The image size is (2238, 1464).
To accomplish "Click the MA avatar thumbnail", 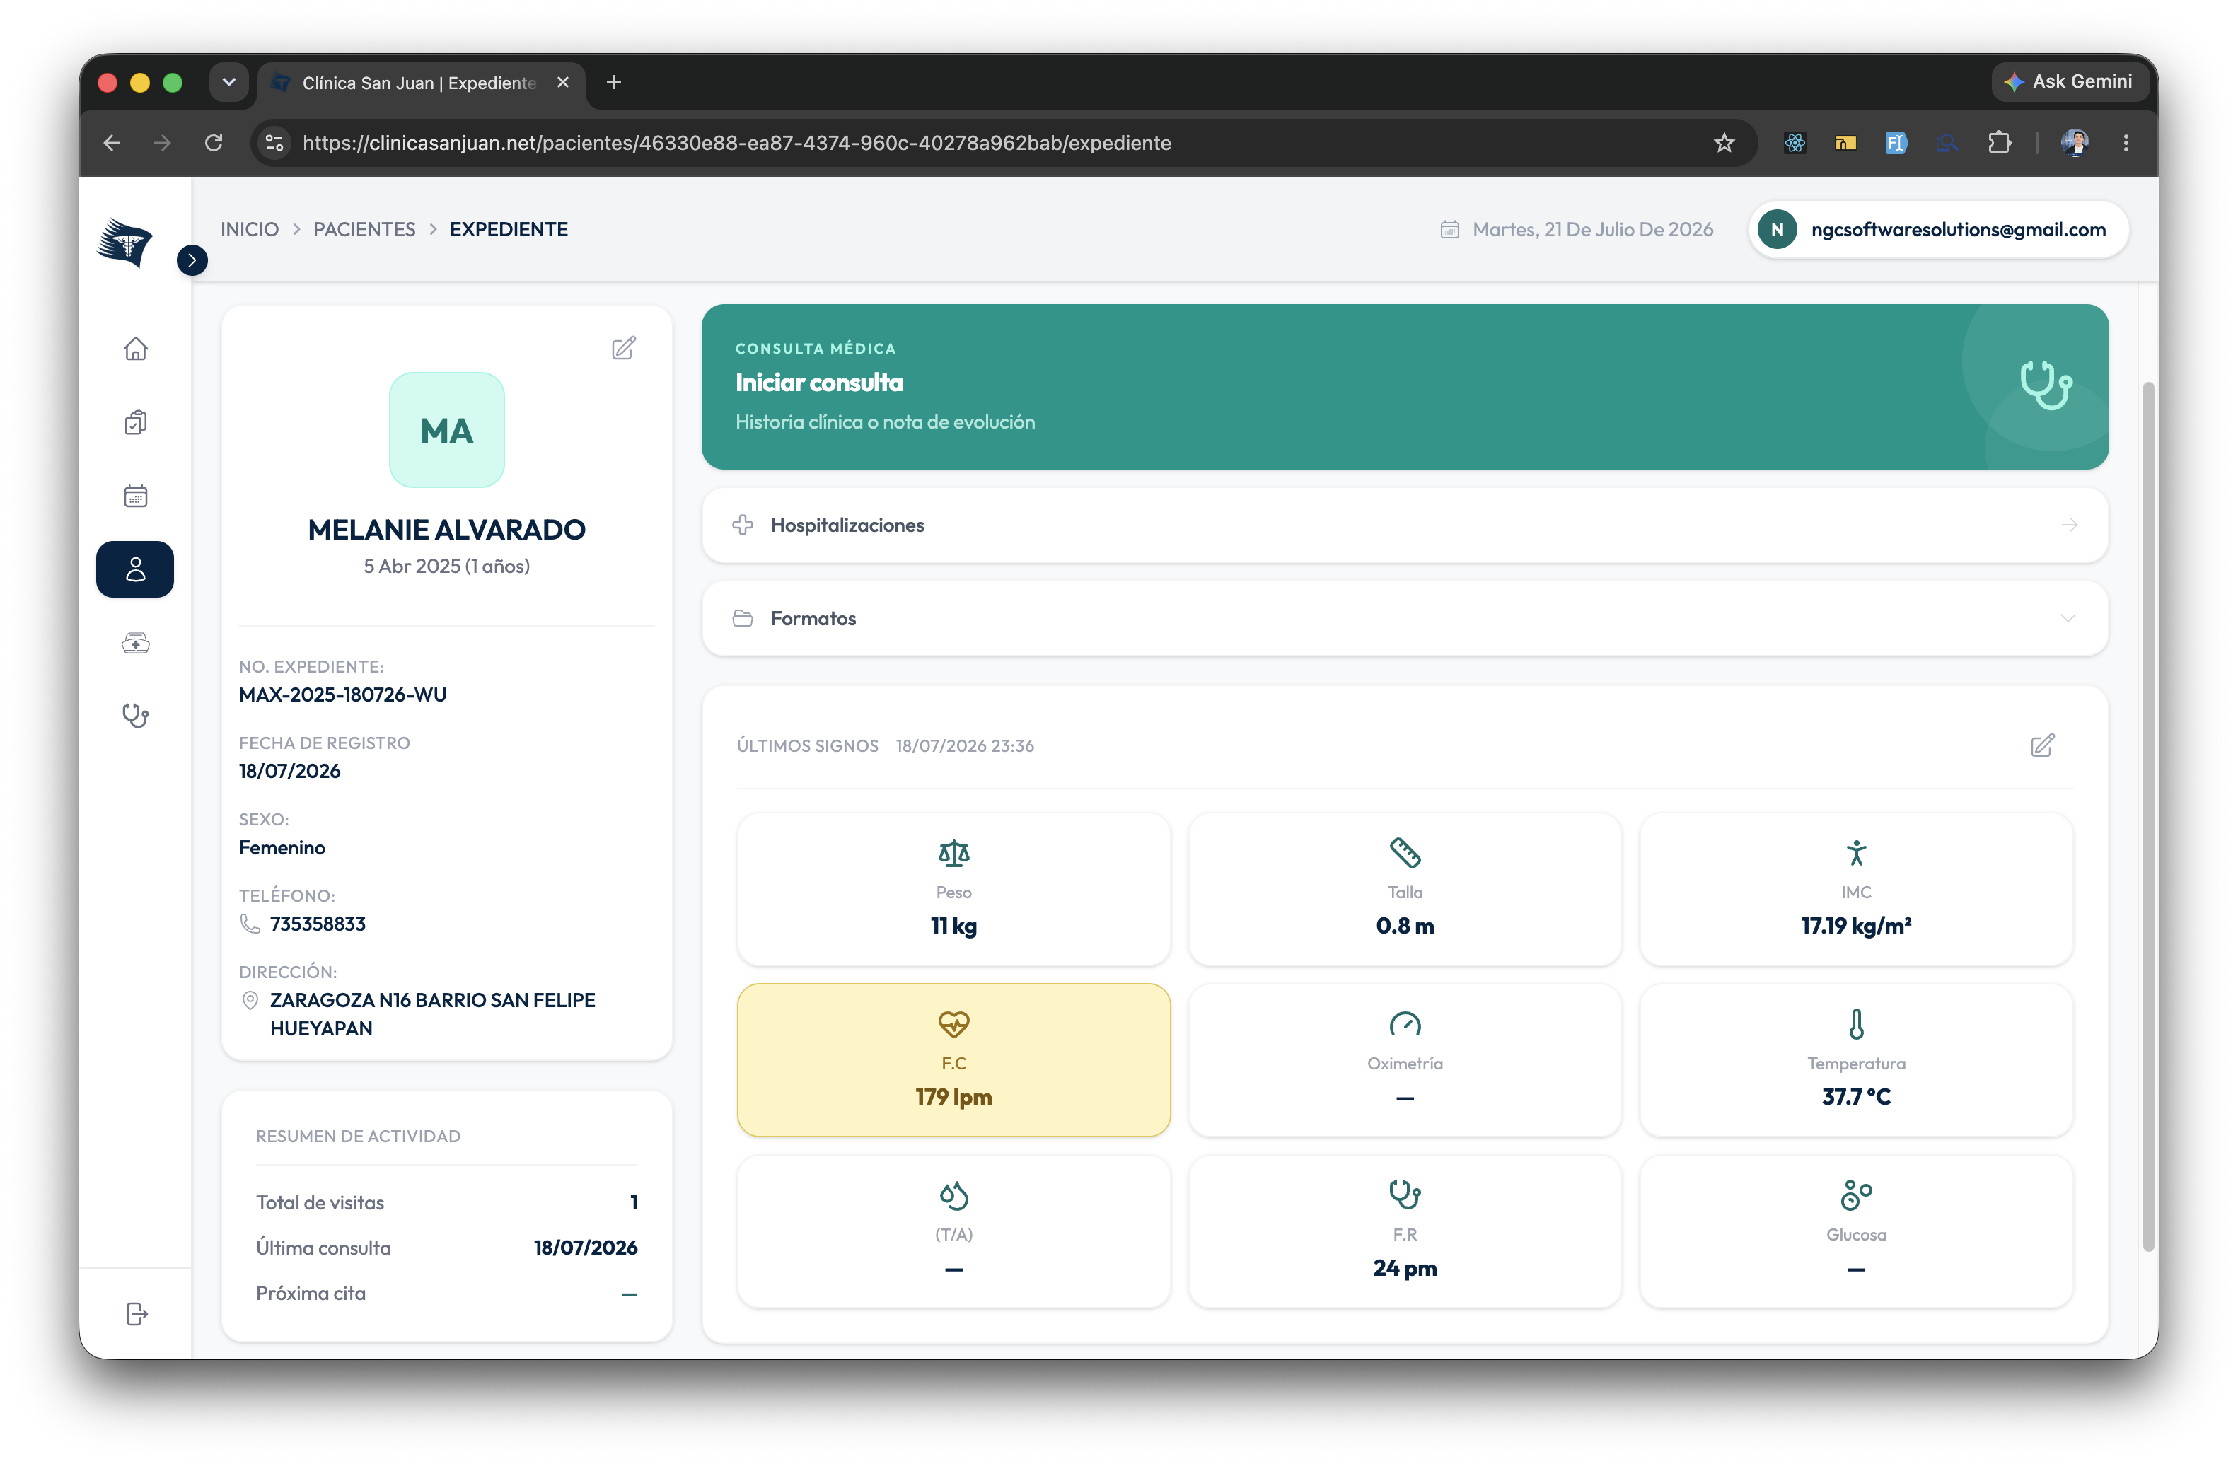I will [446, 430].
